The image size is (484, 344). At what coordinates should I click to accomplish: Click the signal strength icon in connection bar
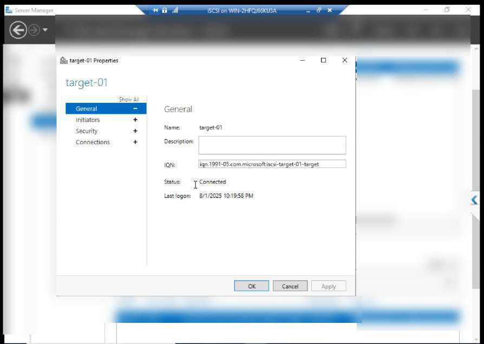(175, 10)
